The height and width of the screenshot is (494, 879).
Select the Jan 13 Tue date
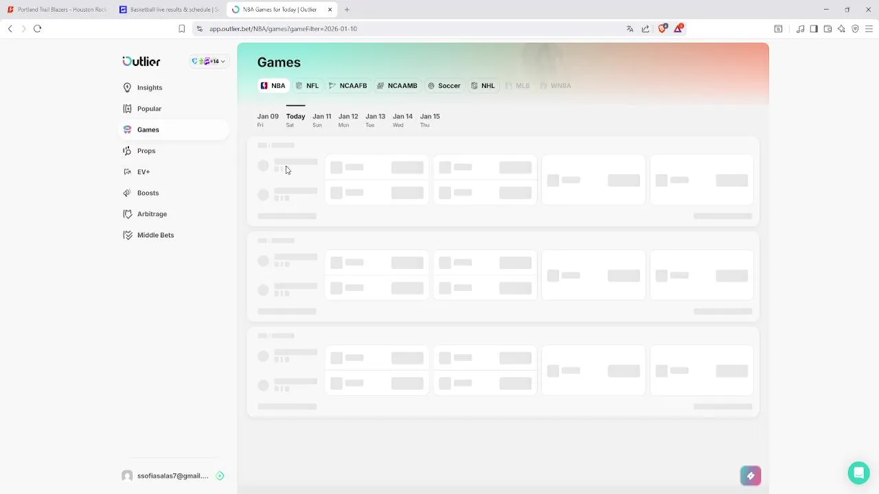tap(375, 120)
